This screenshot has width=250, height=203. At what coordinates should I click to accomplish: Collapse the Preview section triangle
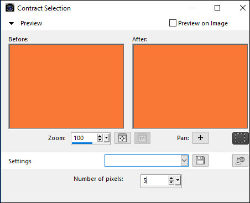[x=12, y=23]
